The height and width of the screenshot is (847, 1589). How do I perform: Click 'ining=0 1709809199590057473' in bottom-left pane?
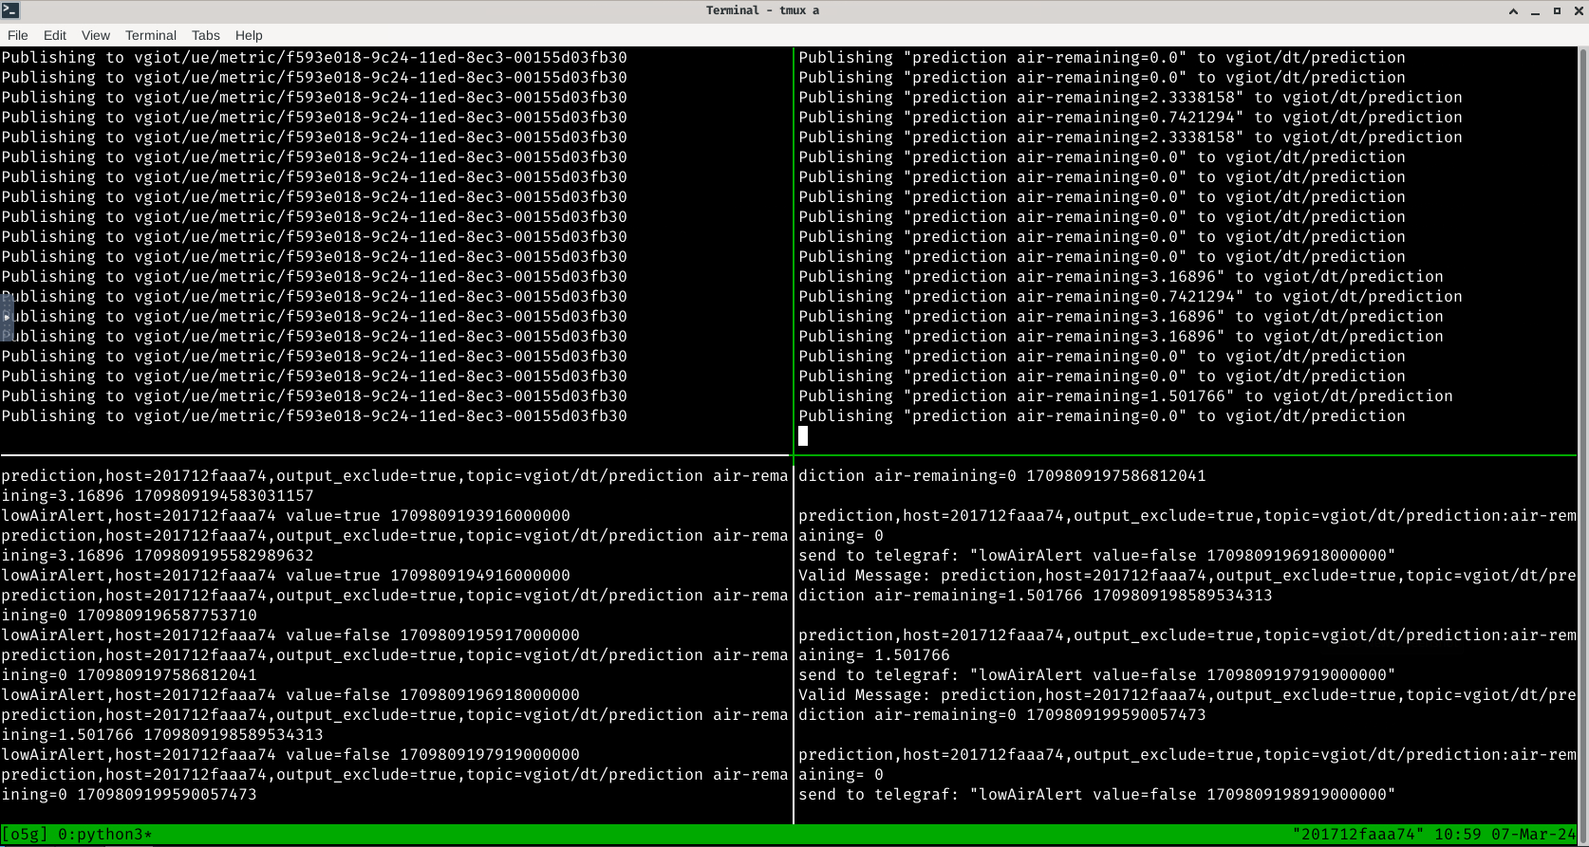pos(129,795)
